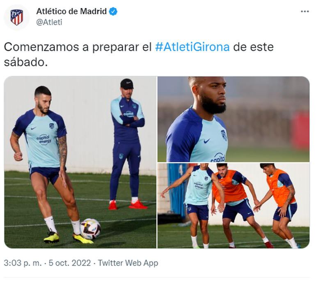
Task: Click the 3:03 p. m. timestamp
Action: (23, 263)
